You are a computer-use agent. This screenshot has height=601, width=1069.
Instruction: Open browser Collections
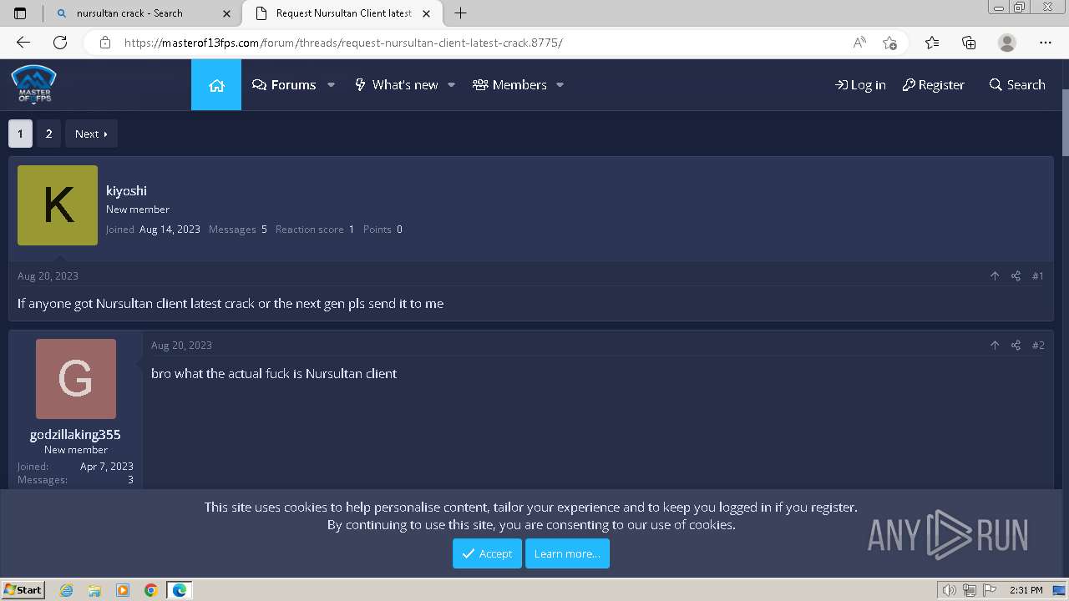click(969, 43)
